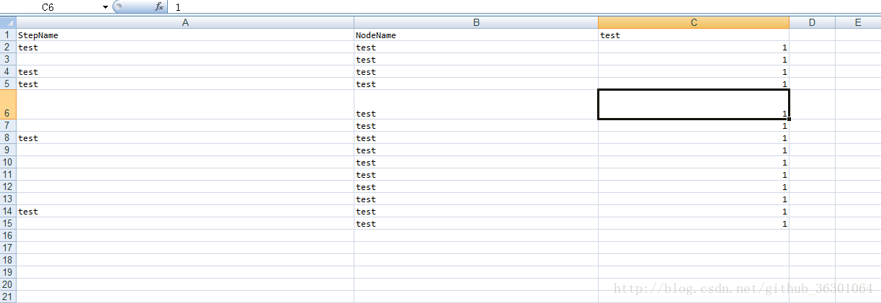Click cell C8 with value 1
Image resolution: width=881 pixels, height=303 pixels.
coord(694,138)
